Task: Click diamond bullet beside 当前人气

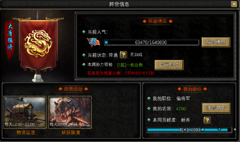Action: [x=84, y=32]
